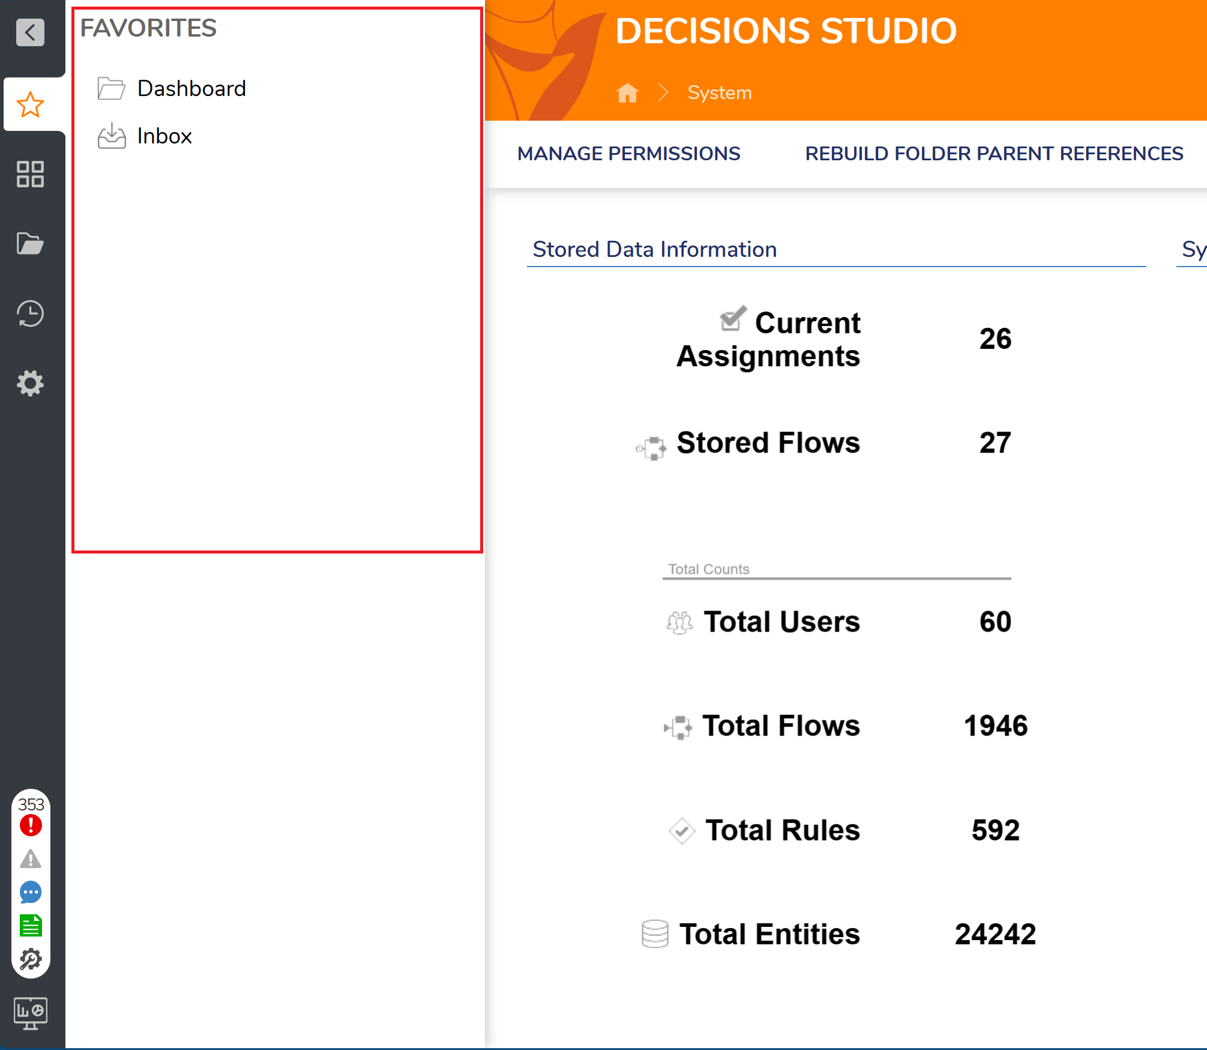Open the settings gear icon
The image size is (1207, 1050).
point(30,383)
